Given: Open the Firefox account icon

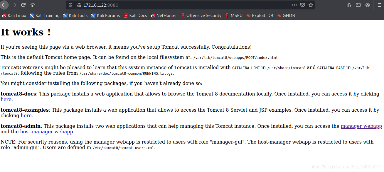Looking at the screenshot, I should coord(368,5).
